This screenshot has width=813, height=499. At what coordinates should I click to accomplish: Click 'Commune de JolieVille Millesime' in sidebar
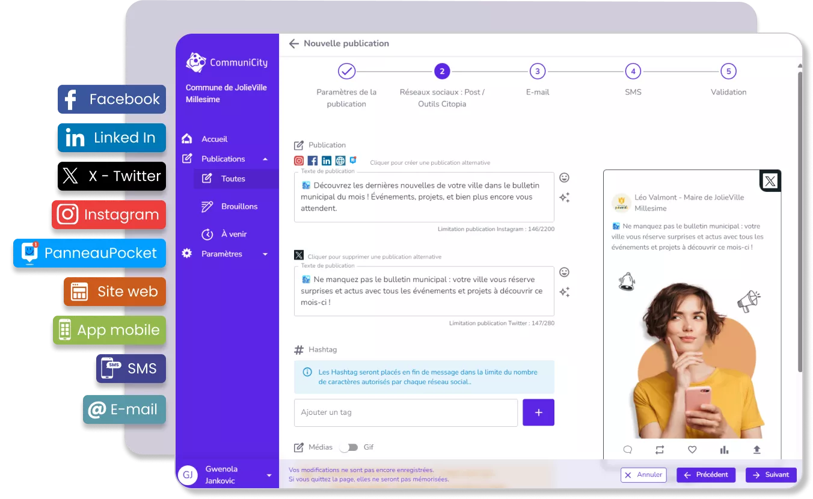point(226,94)
